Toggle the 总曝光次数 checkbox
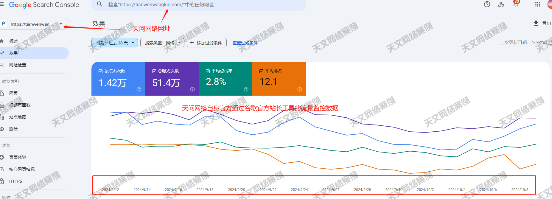The image size is (552, 199). pos(154,71)
